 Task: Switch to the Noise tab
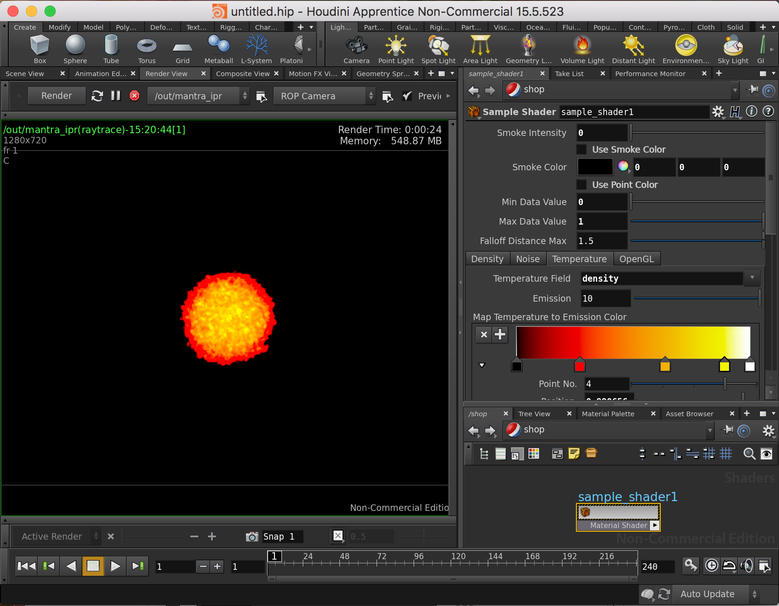(x=528, y=259)
